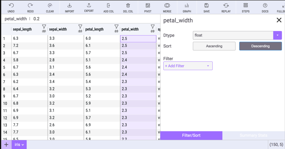Screen dimensions: 285x149
Task: Open the Add Filter dropdown
Action: click(188, 66)
